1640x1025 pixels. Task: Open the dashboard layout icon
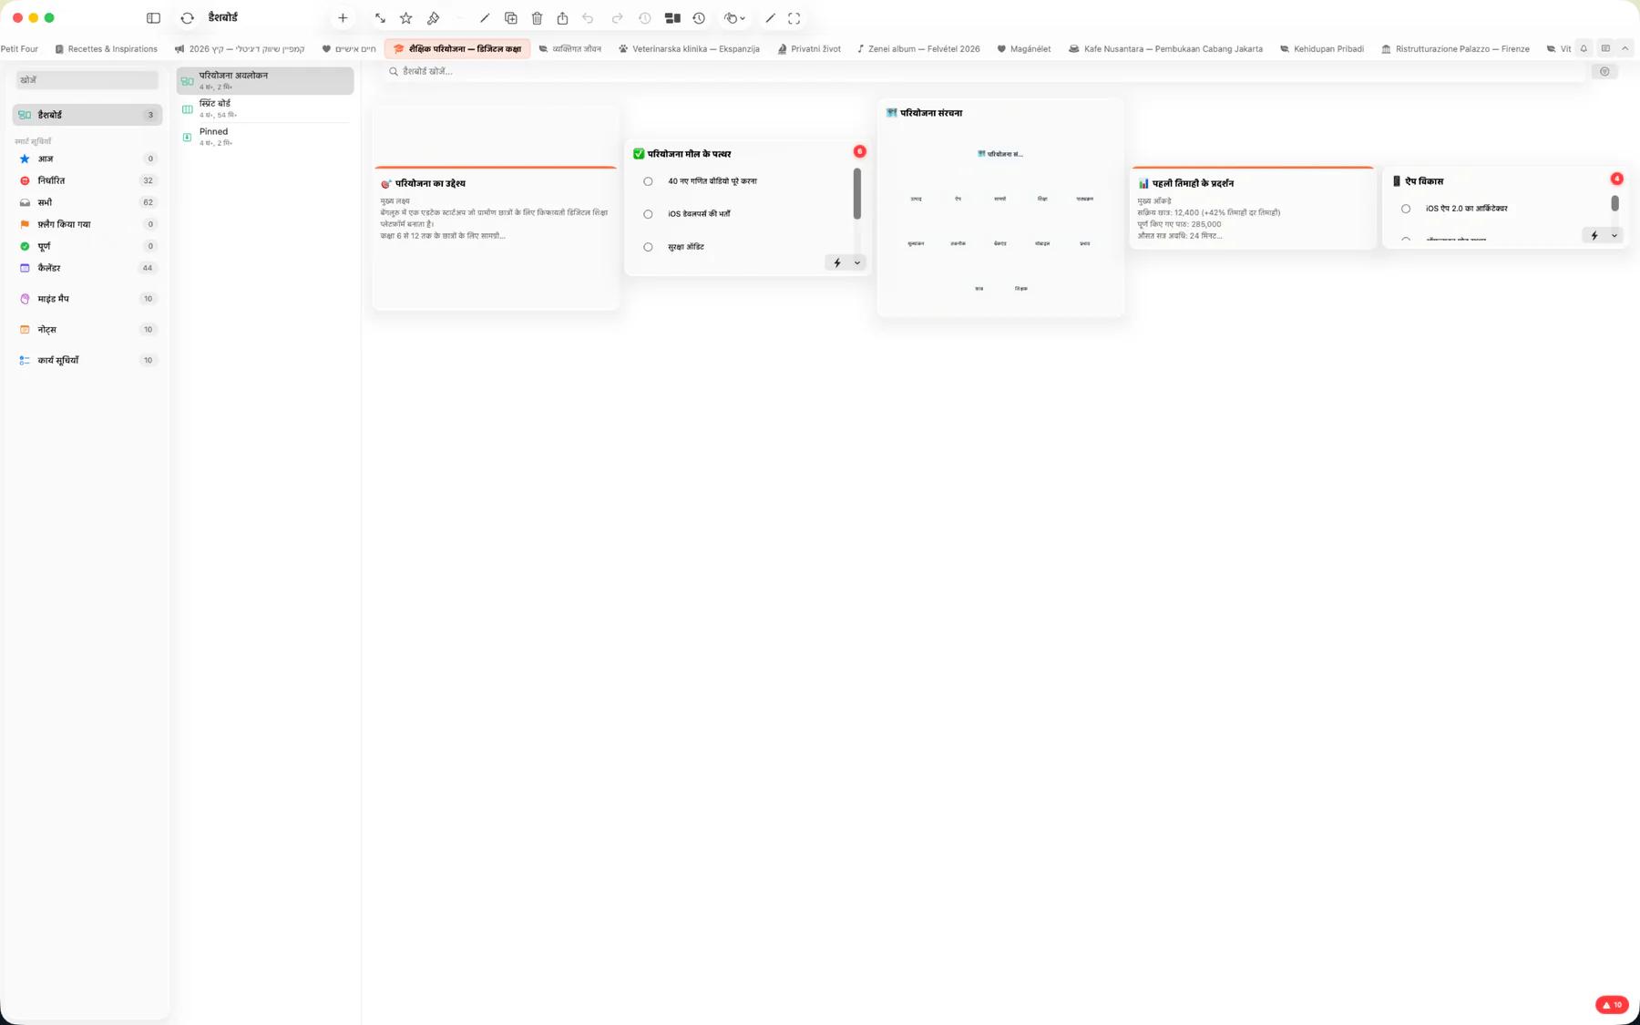[672, 18]
